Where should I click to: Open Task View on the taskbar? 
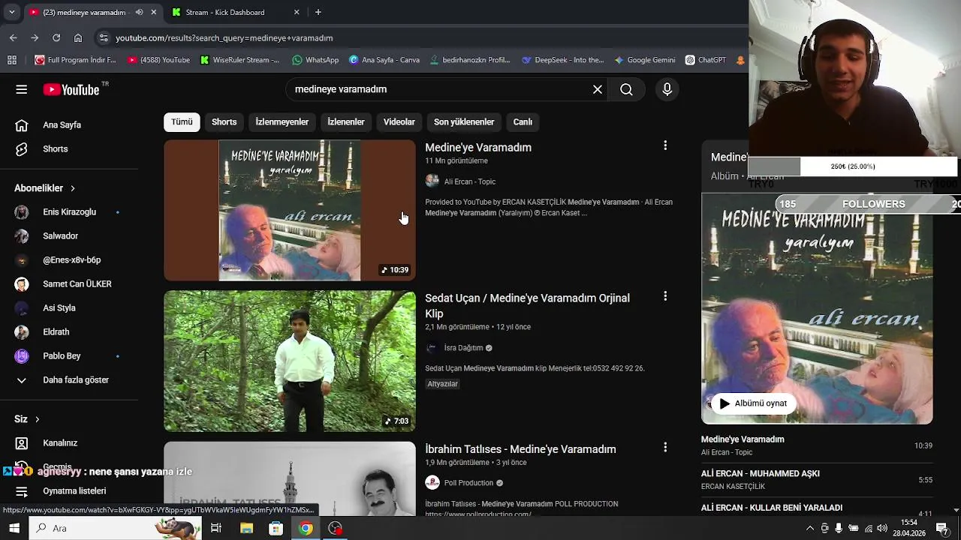click(216, 528)
